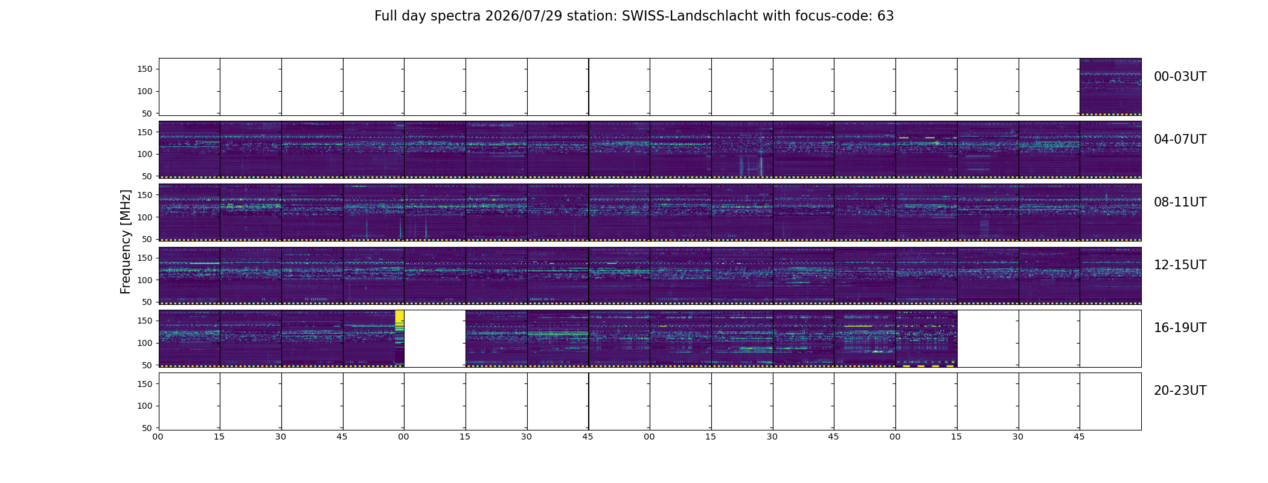Select the 20-23UT row label
This screenshot has height=483, width=1268.
pos(1180,391)
